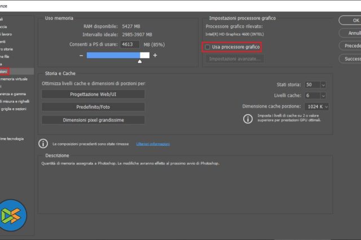
Task: Select the 'arenza e gamma' sidebar category
Action: 13,94
